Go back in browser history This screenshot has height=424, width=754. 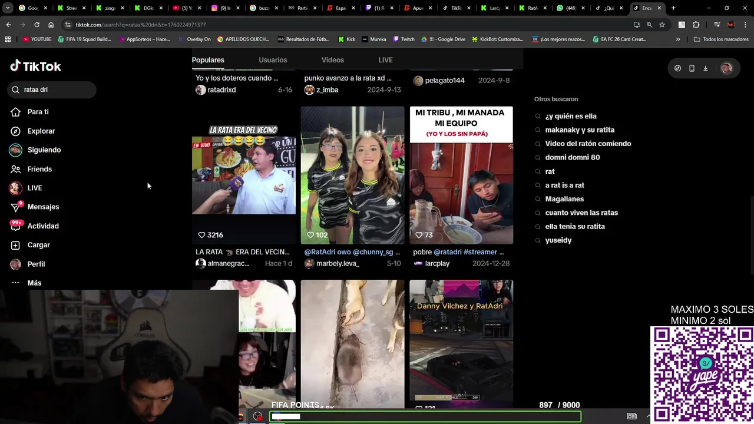click(x=8, y=25)
